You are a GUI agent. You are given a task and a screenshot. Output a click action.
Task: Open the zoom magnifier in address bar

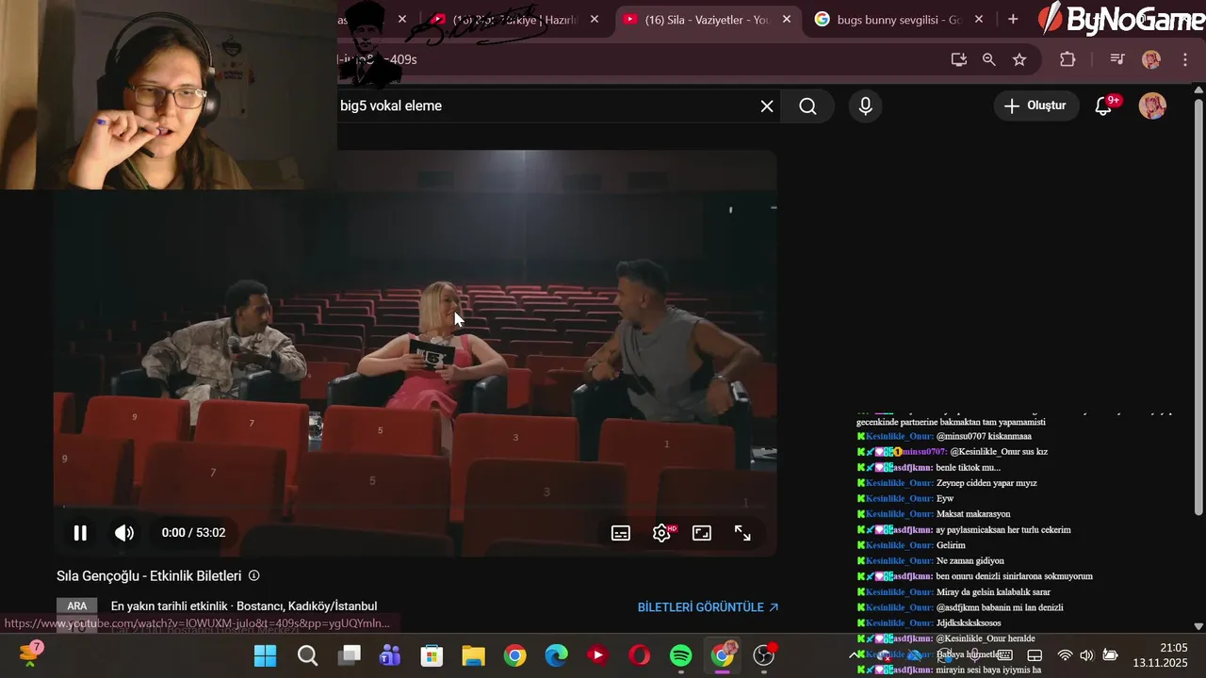[988, 59]
